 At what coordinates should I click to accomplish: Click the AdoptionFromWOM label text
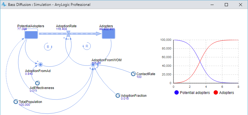click(107, 60)
